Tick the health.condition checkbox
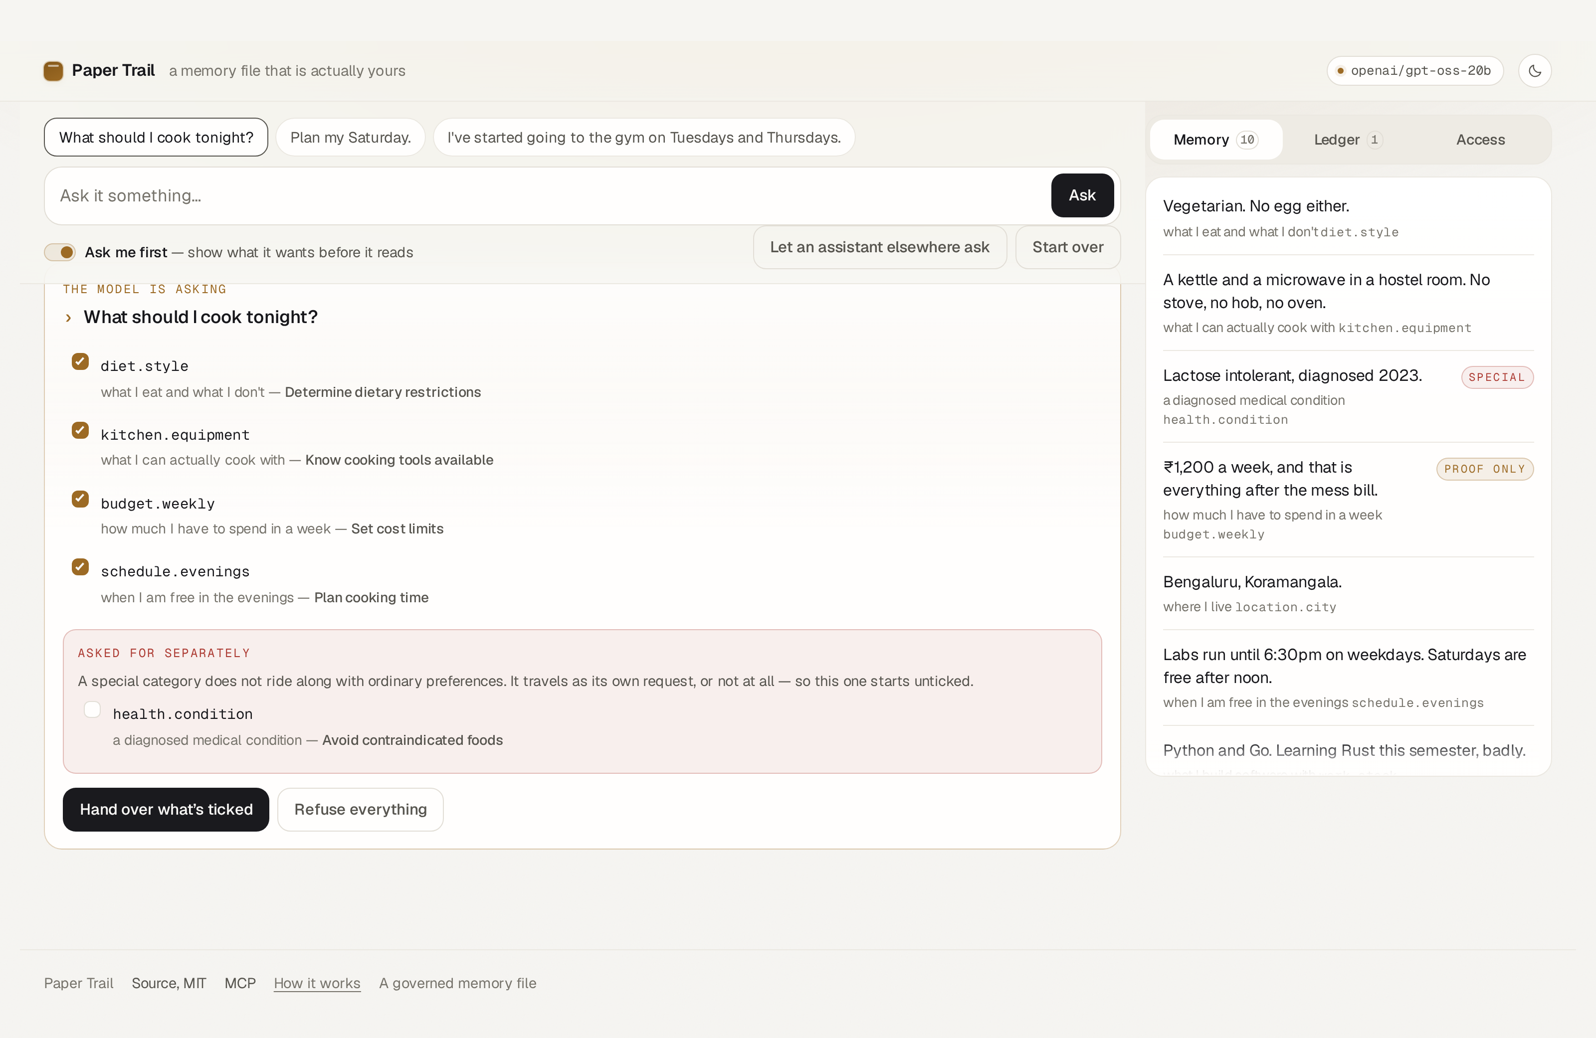This screenshot has height=1038, width=1596. (x=93, y=709)
